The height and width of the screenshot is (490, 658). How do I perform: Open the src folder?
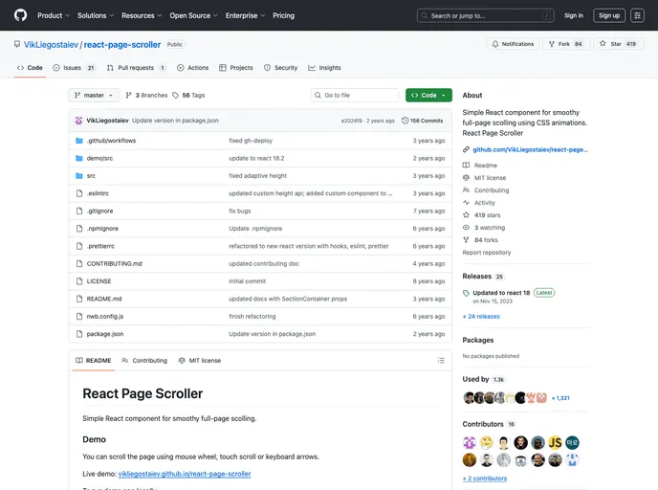91,176
